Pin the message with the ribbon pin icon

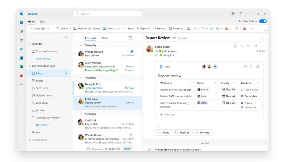coord(212,28)
